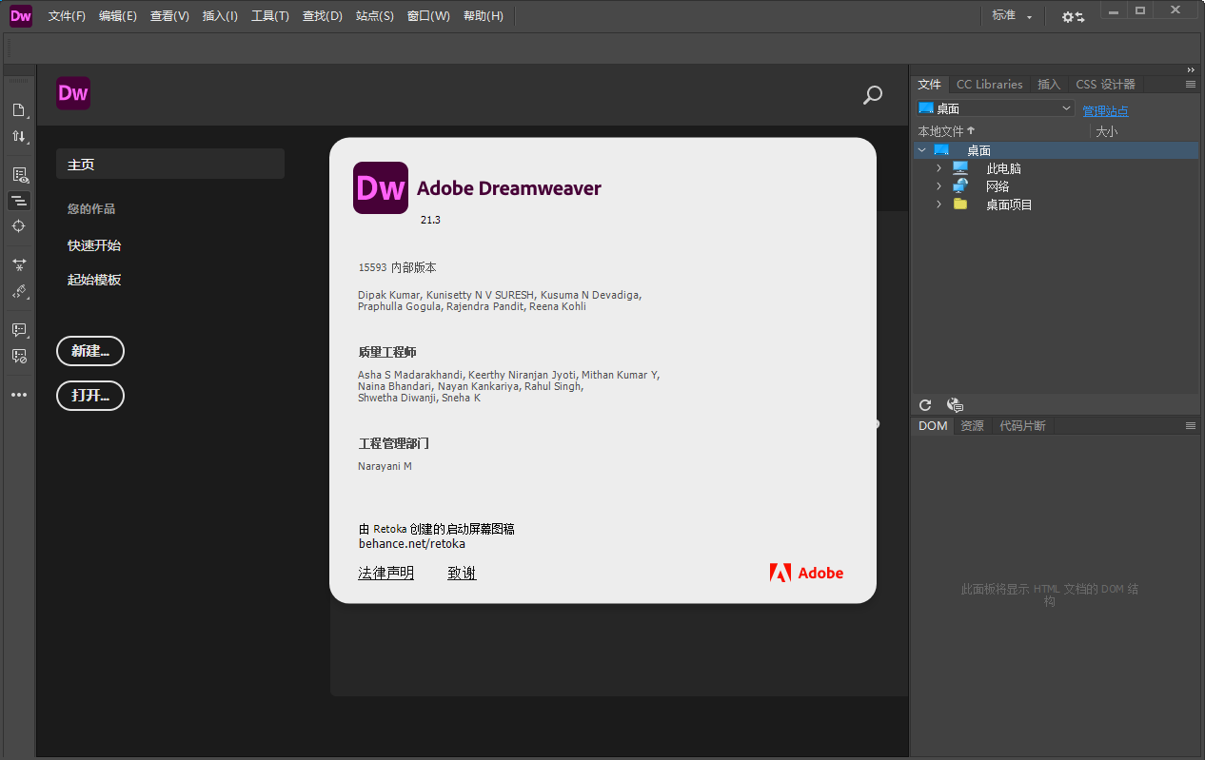Switch to the CC Libraries tab

[989, 84]
